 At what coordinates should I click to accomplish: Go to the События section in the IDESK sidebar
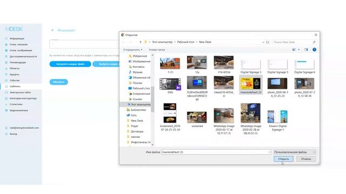[15, 80]
